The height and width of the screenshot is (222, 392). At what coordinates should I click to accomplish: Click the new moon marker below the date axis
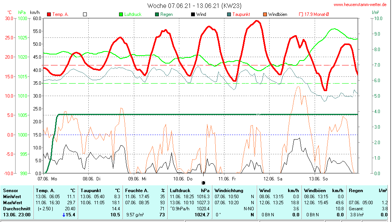203,183
